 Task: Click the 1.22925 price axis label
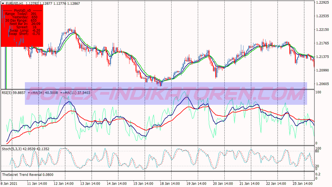pyautogui.click(x=322, y=3)
